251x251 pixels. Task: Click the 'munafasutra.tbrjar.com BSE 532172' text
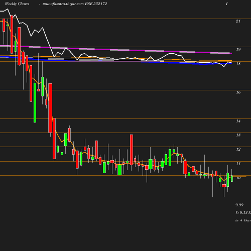point(75,4)
